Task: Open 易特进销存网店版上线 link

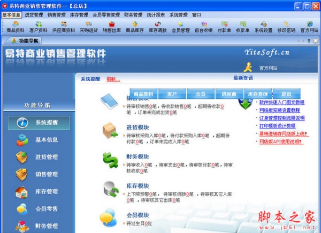Action: point(283,134)
